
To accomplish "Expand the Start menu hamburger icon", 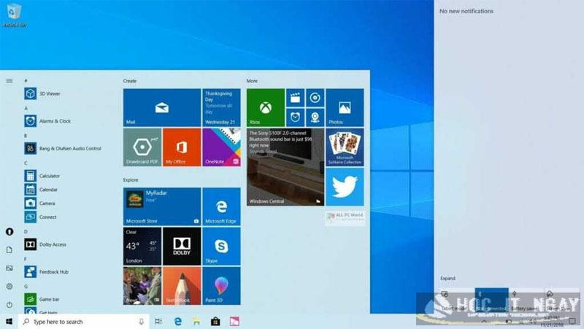I will point(9,81).
